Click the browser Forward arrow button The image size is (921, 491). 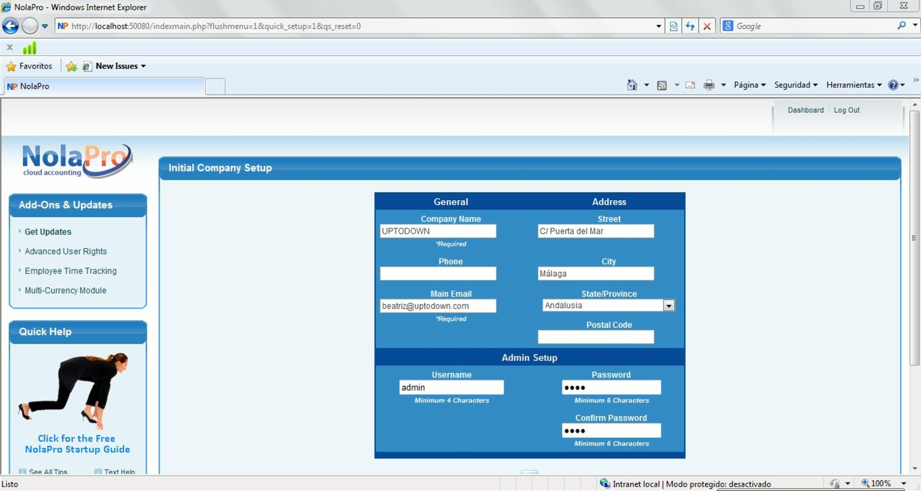29,26
